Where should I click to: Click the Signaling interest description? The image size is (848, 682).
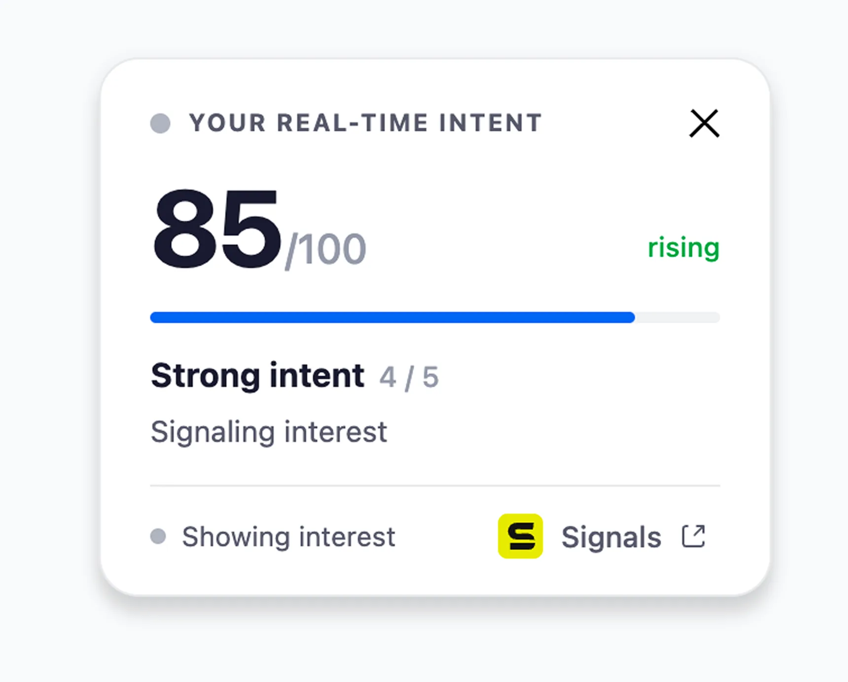click(x=269, y=432)
